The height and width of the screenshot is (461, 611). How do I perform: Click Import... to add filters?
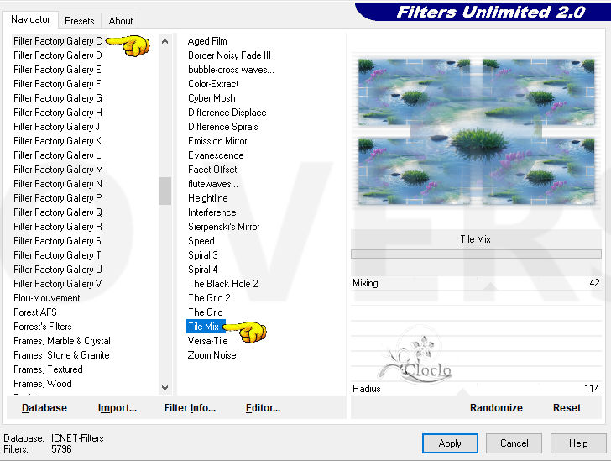(117, 408)
